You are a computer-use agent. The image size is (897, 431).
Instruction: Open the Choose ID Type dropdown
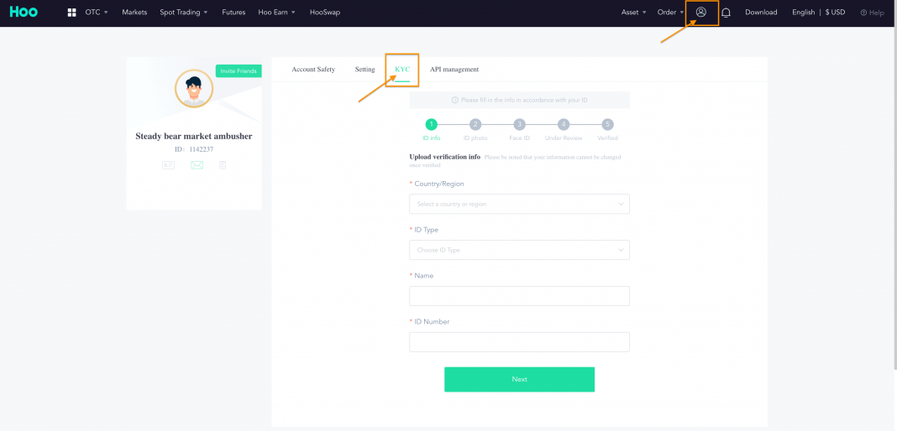pos(519,250)
